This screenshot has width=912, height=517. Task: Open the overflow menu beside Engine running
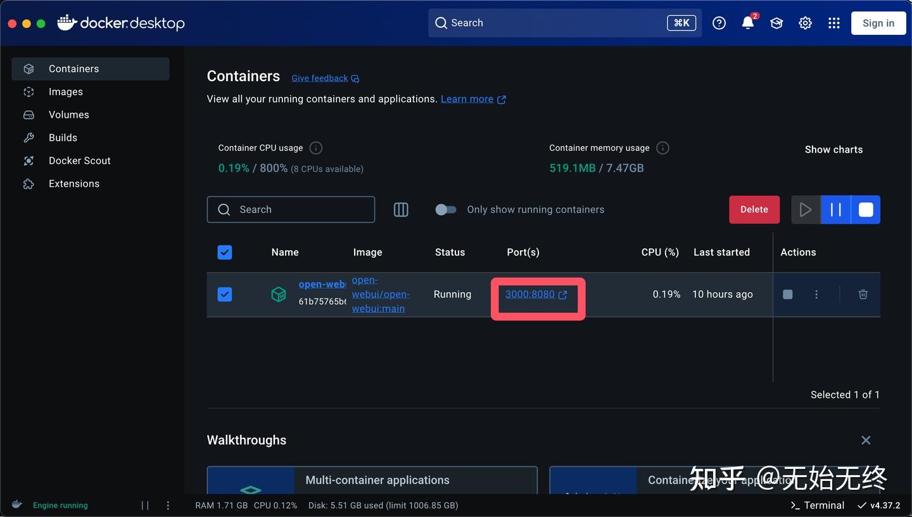(x=168, y=505)
